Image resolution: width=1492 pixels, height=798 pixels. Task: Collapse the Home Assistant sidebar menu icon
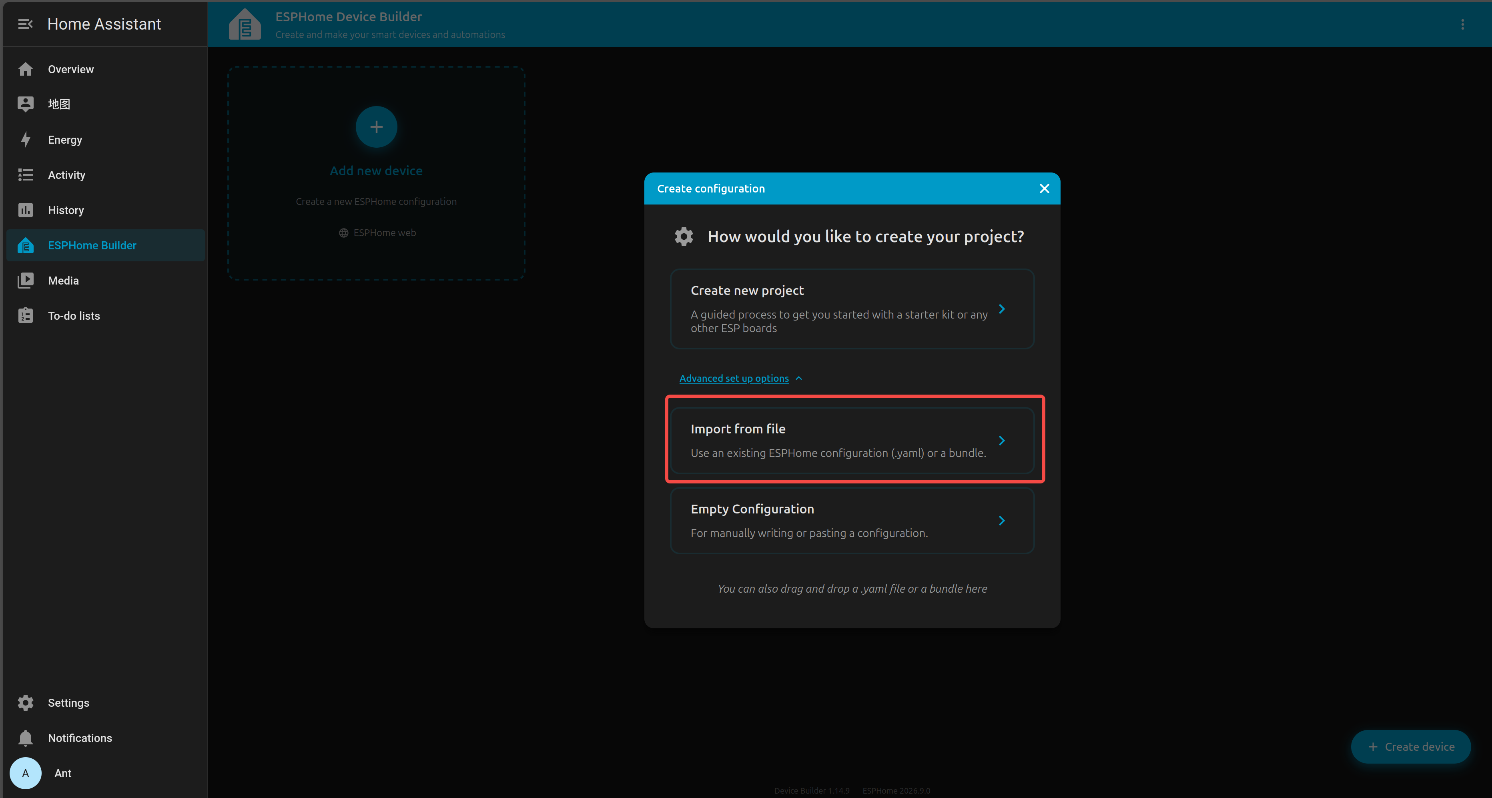pos(25,24)
